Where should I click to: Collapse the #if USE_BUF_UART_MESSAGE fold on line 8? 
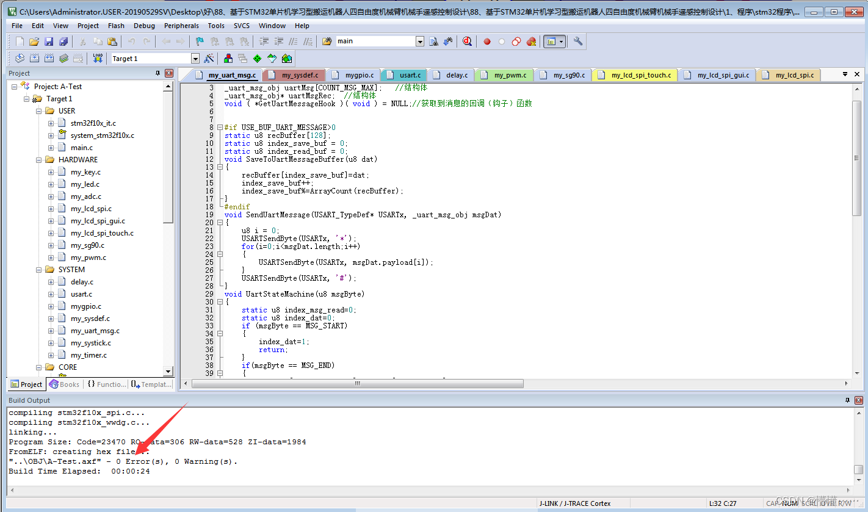220,128
